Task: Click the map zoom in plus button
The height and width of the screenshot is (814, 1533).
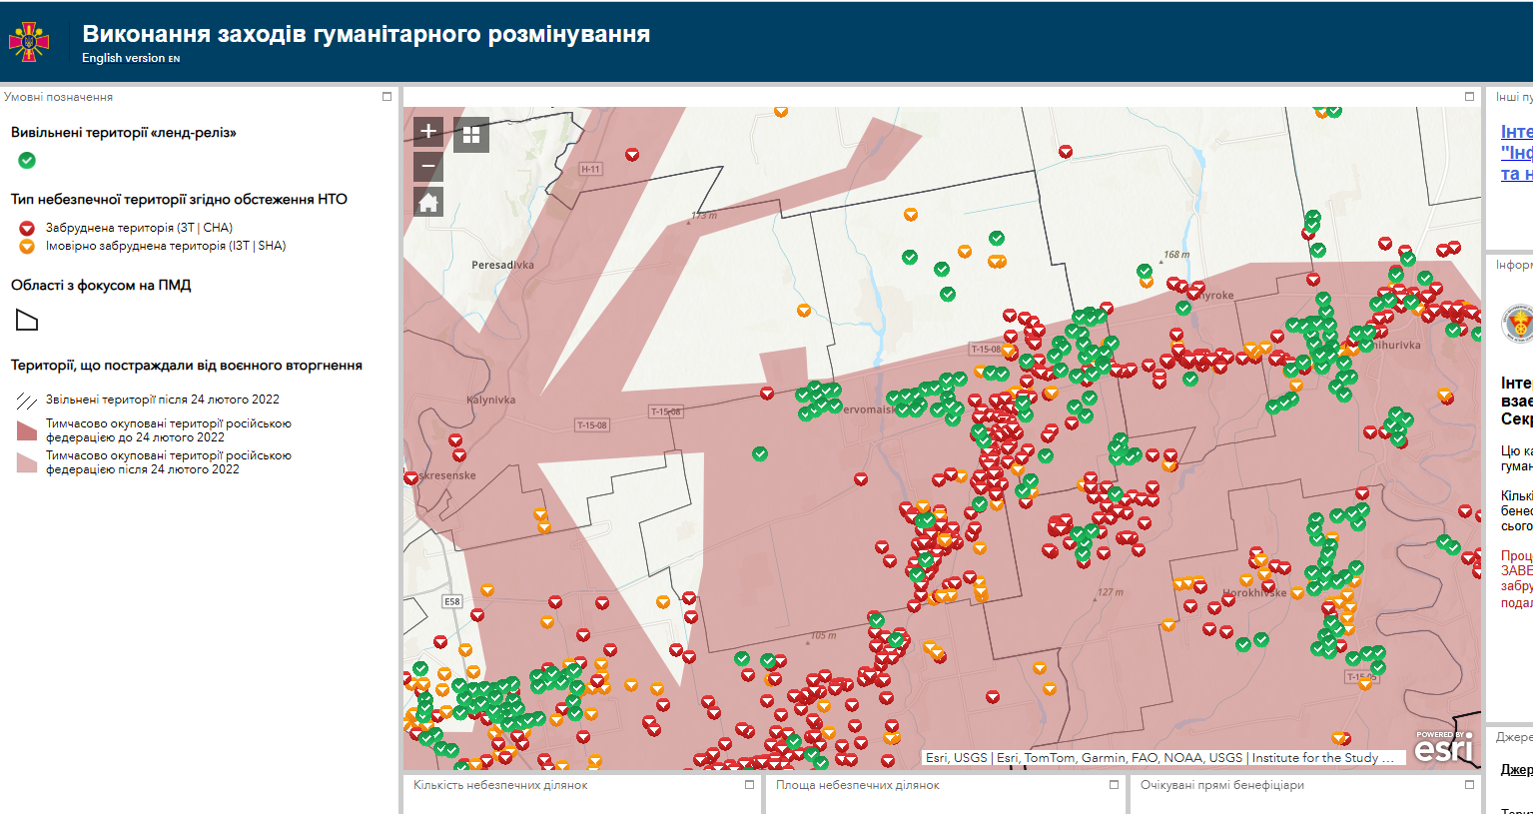Action: [x=428, y=131]
